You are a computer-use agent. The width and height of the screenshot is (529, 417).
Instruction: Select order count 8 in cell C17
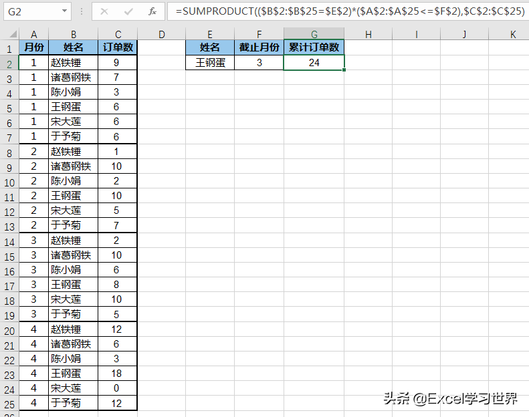(118, 285)
